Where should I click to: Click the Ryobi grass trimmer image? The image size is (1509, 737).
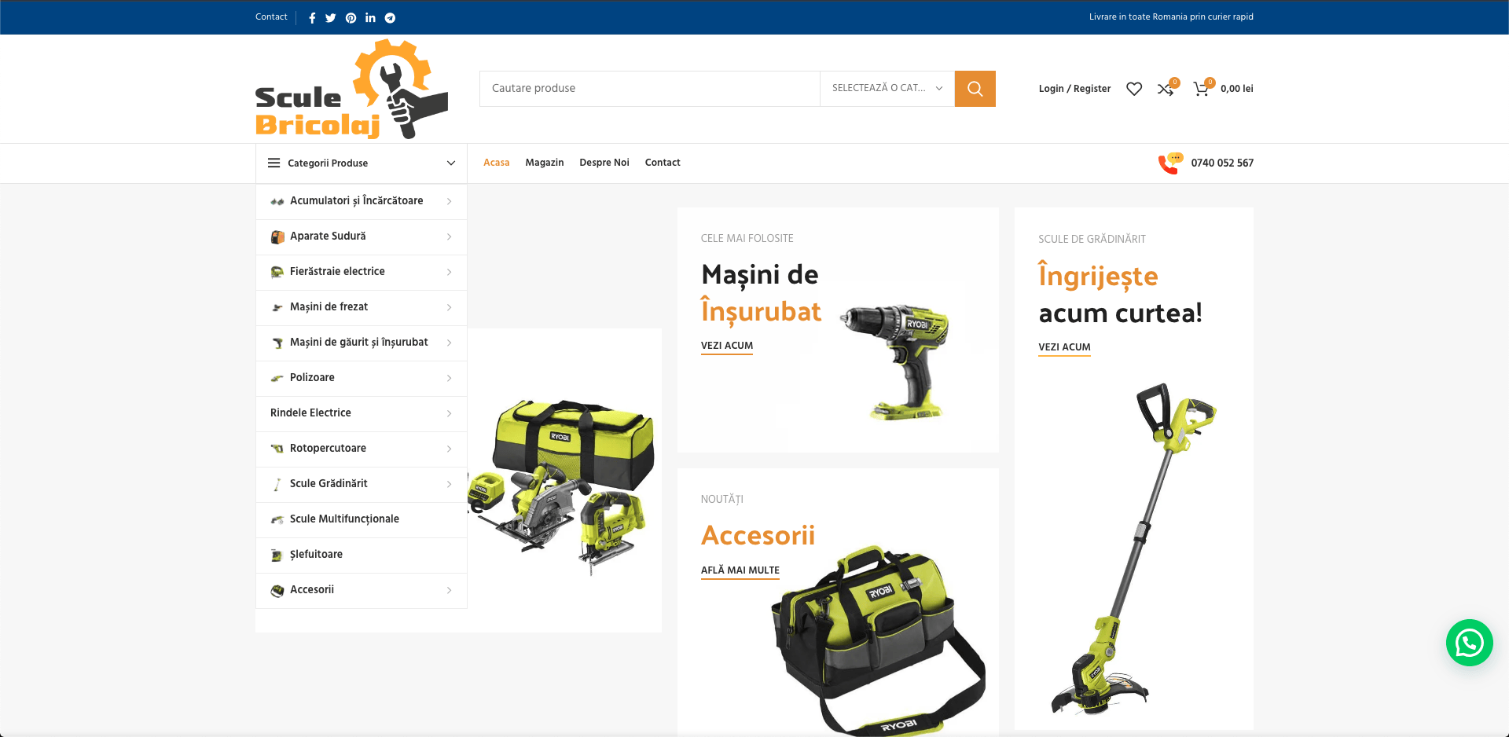tap(1133, 549)
